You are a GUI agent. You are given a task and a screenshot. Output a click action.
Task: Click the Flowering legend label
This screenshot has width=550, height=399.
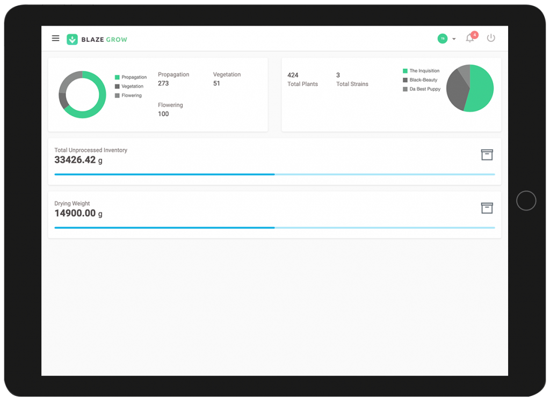132,96
